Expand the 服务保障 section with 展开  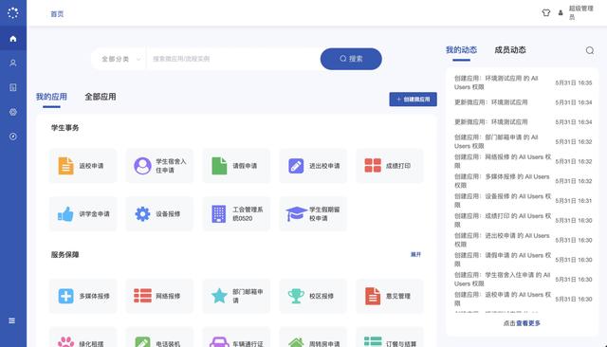415,254
